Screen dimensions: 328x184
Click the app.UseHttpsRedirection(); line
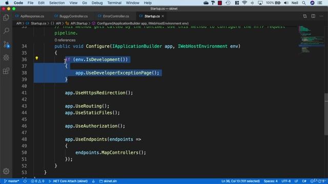99,93
